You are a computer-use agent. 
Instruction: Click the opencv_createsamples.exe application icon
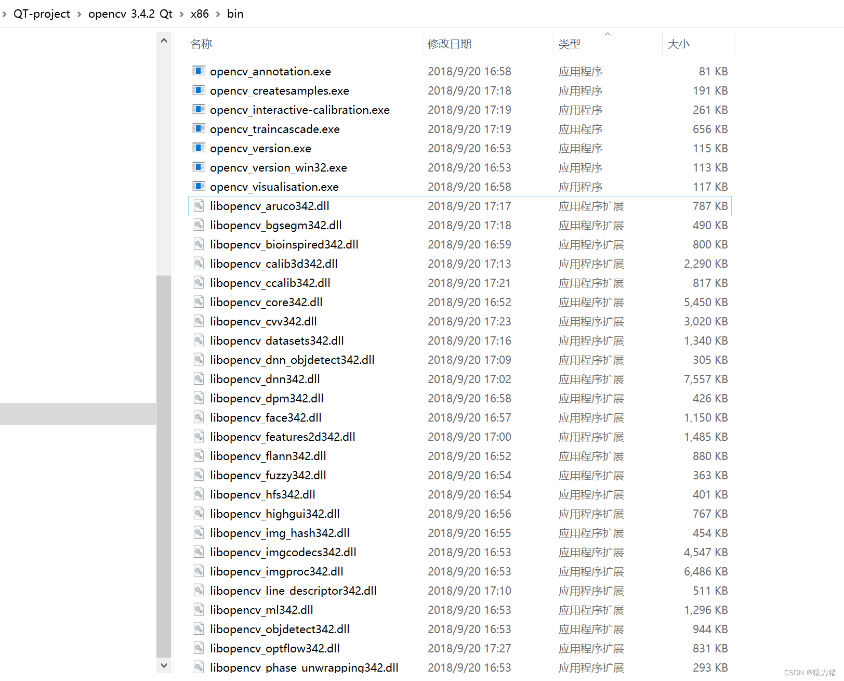pyautogui.click(x=199, y=90)
